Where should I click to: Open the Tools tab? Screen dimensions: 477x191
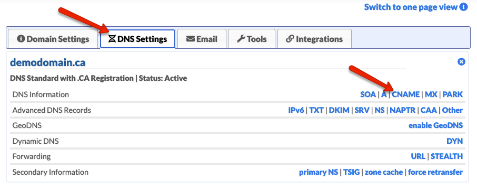[x=252, y=39]
